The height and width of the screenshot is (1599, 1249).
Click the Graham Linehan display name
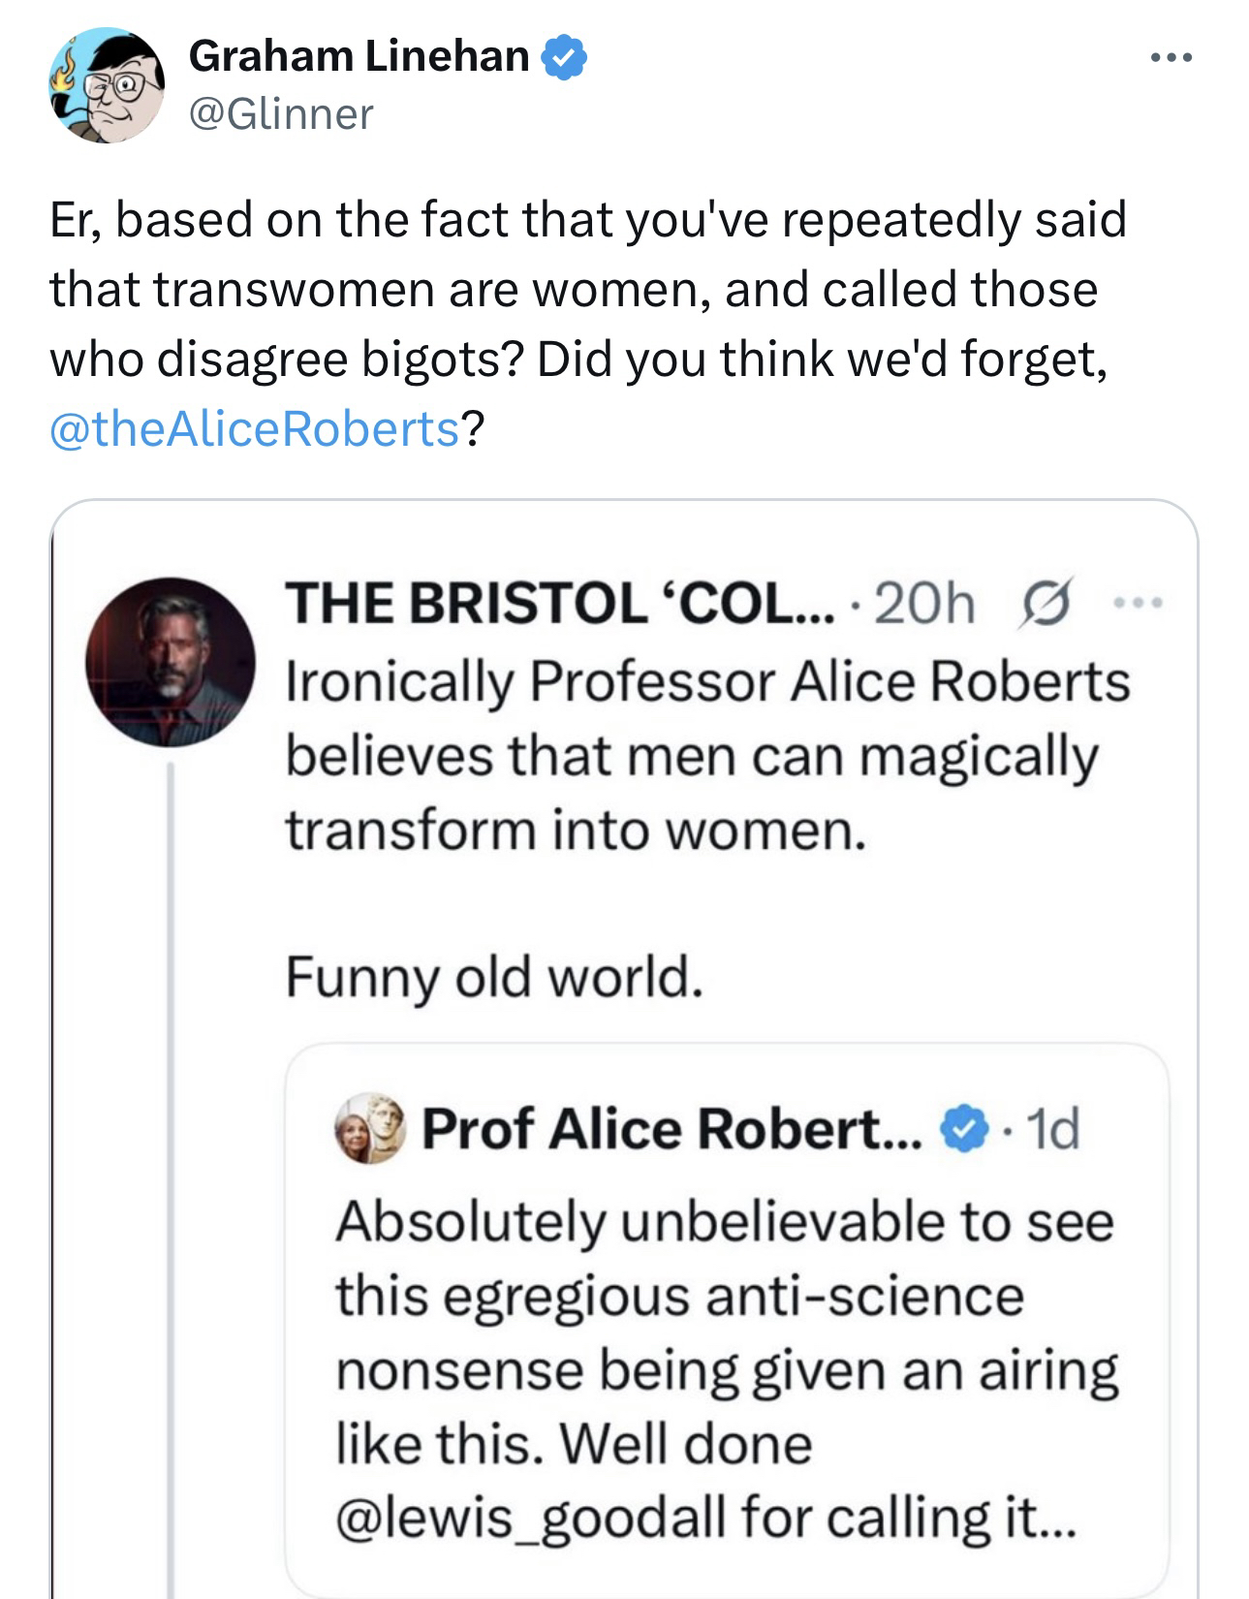[x=359, y=57]
